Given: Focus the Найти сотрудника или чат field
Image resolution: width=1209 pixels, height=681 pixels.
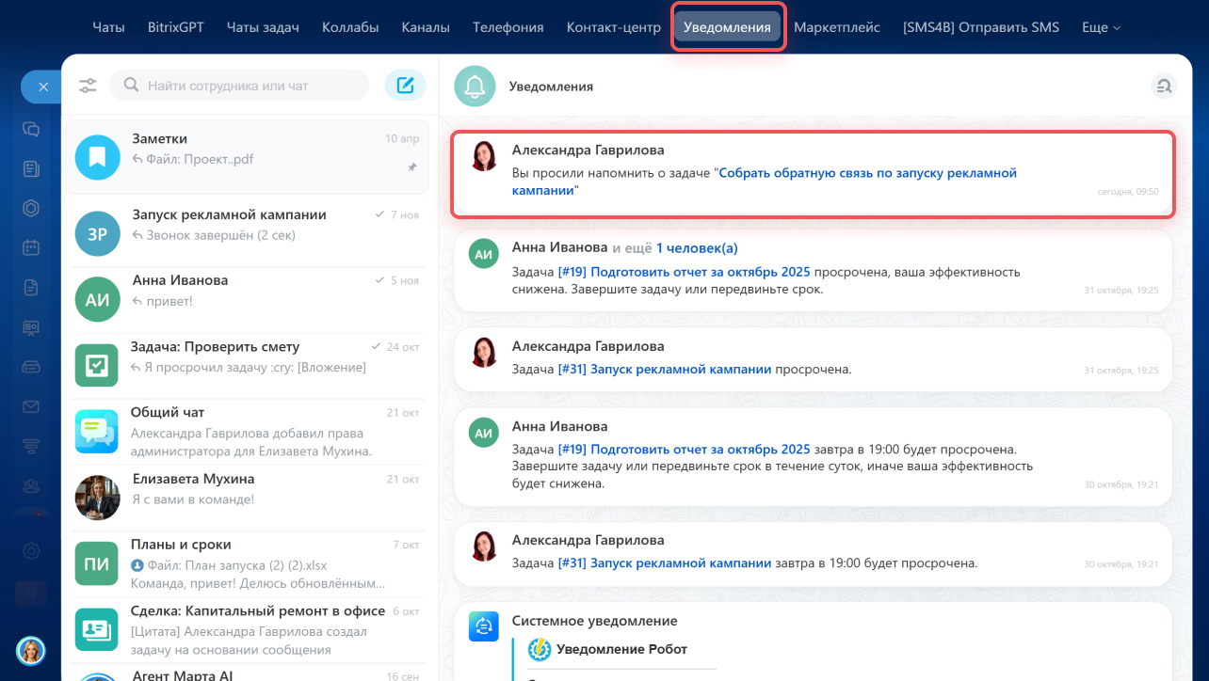Looking at the screenshot, I should [x=250, y=86].
